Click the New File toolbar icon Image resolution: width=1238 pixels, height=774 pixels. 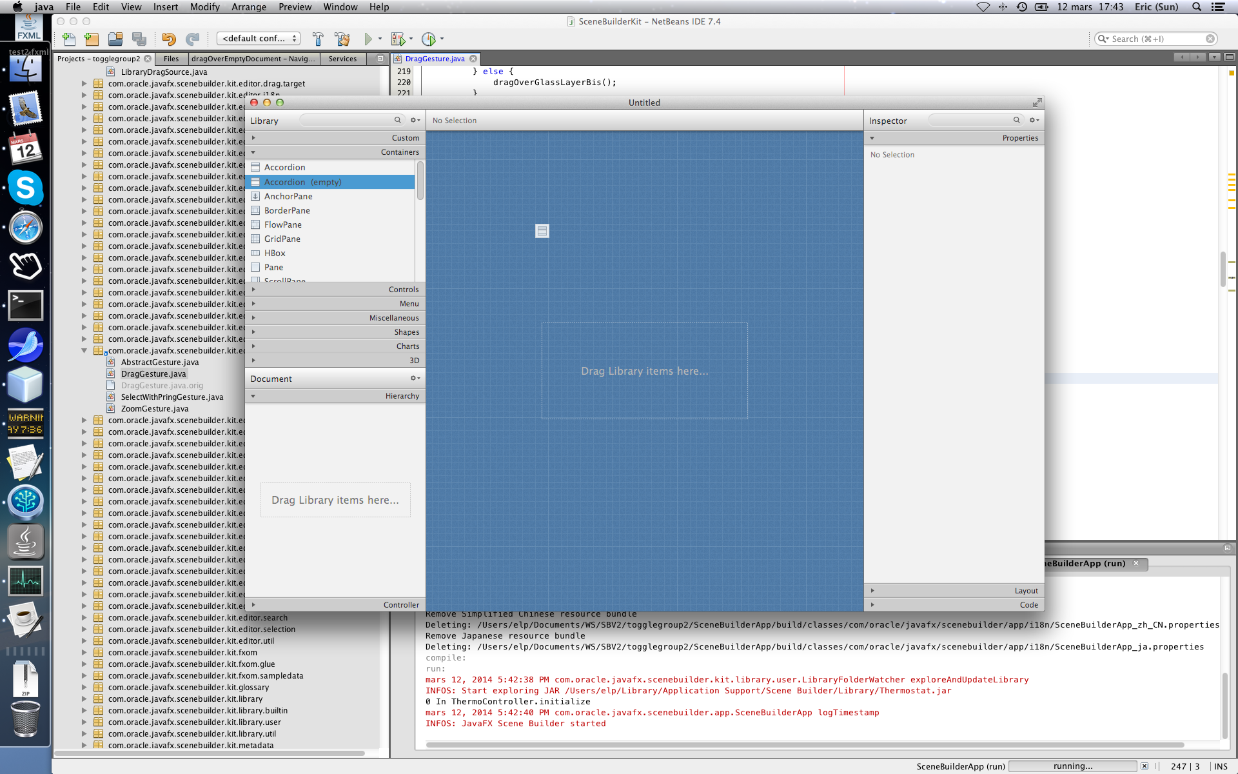[x=69, y=39]
